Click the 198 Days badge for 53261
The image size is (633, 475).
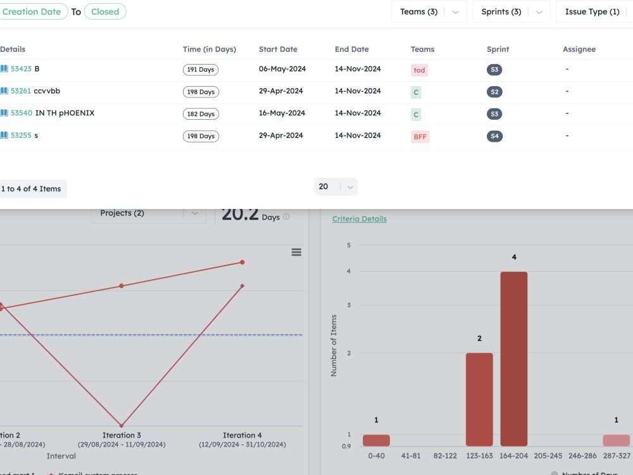201,92
